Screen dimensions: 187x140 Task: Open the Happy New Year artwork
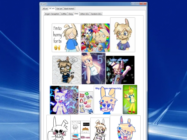click(120, 70)
